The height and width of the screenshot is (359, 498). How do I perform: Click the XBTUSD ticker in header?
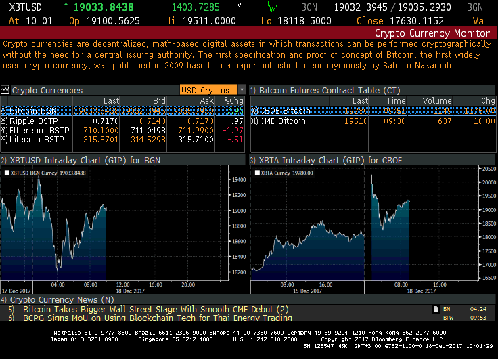point(25,7)
